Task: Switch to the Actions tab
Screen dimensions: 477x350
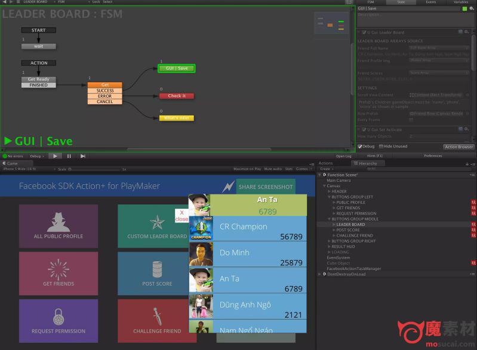Action: coord(325,163)
